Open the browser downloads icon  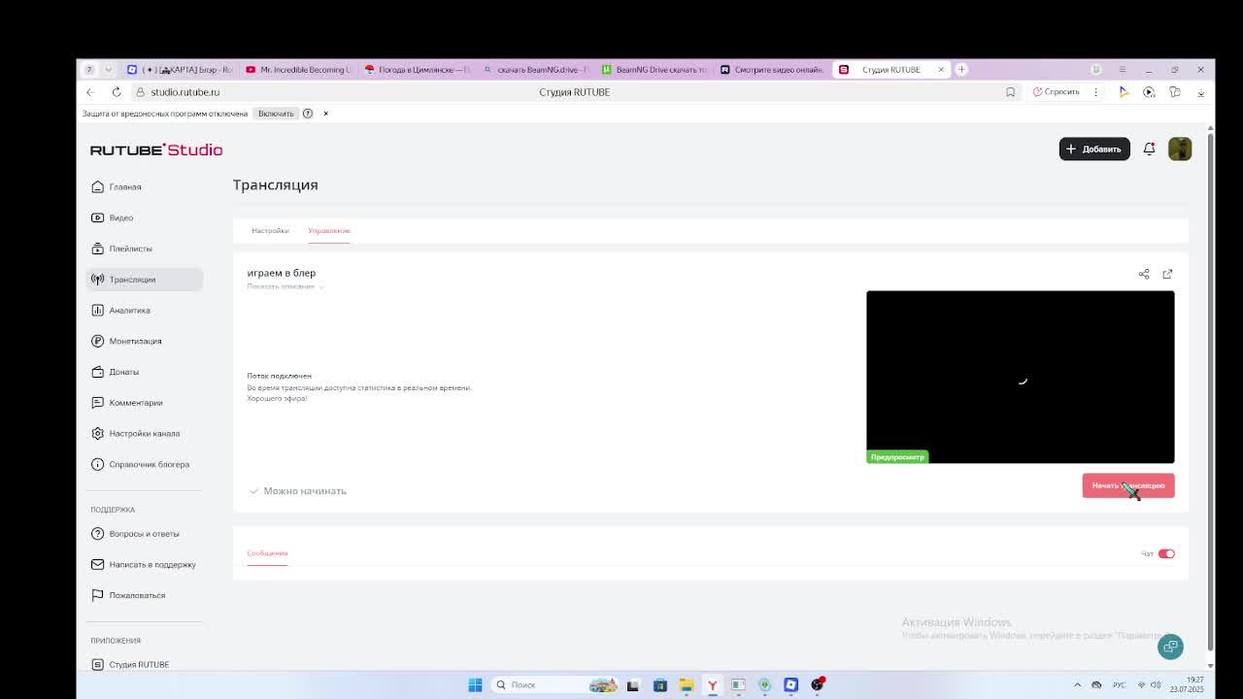(1200, 92)
